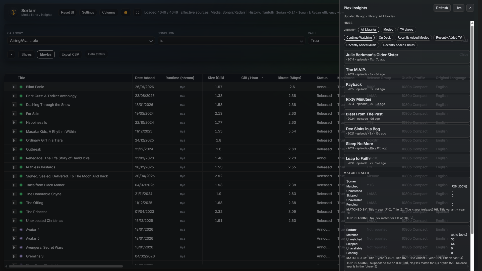
Task: Click the fullscreen expand icon
Action: pyautogui.click(x=137, y=12)
